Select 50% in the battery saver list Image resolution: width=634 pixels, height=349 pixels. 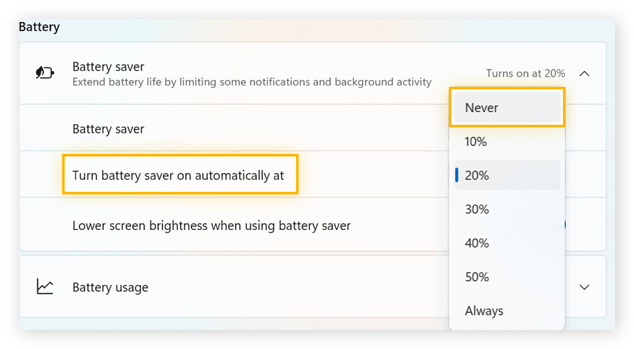coord(477,277)
